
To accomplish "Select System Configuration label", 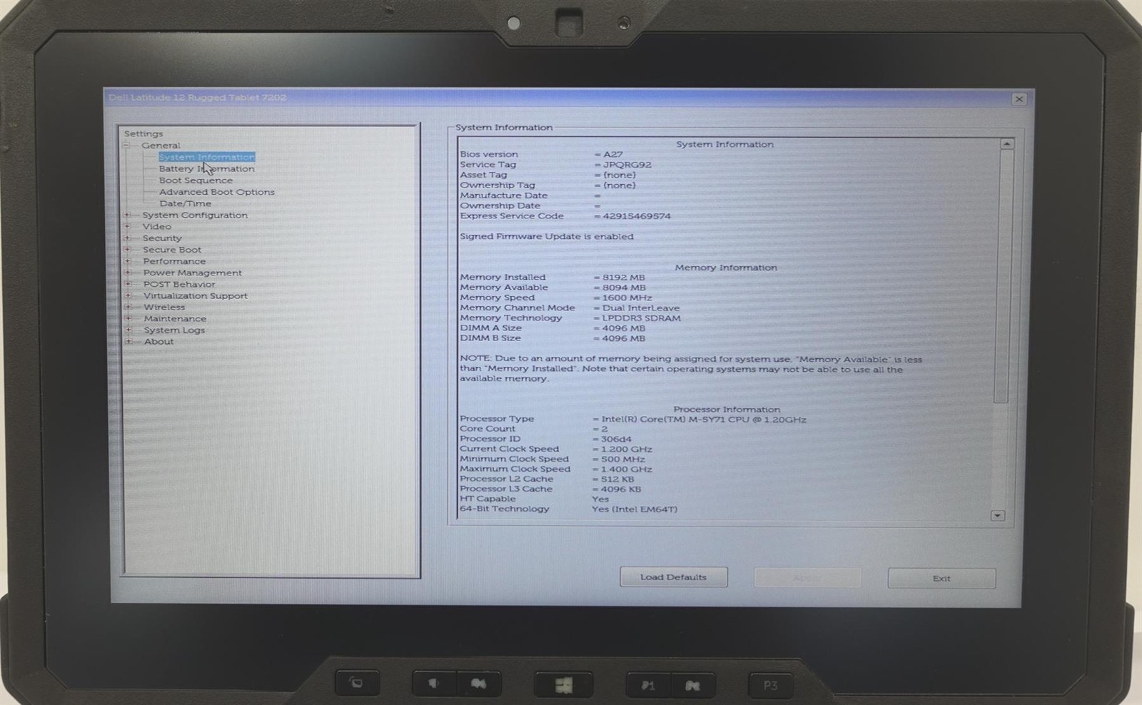I will click(195, 215).
